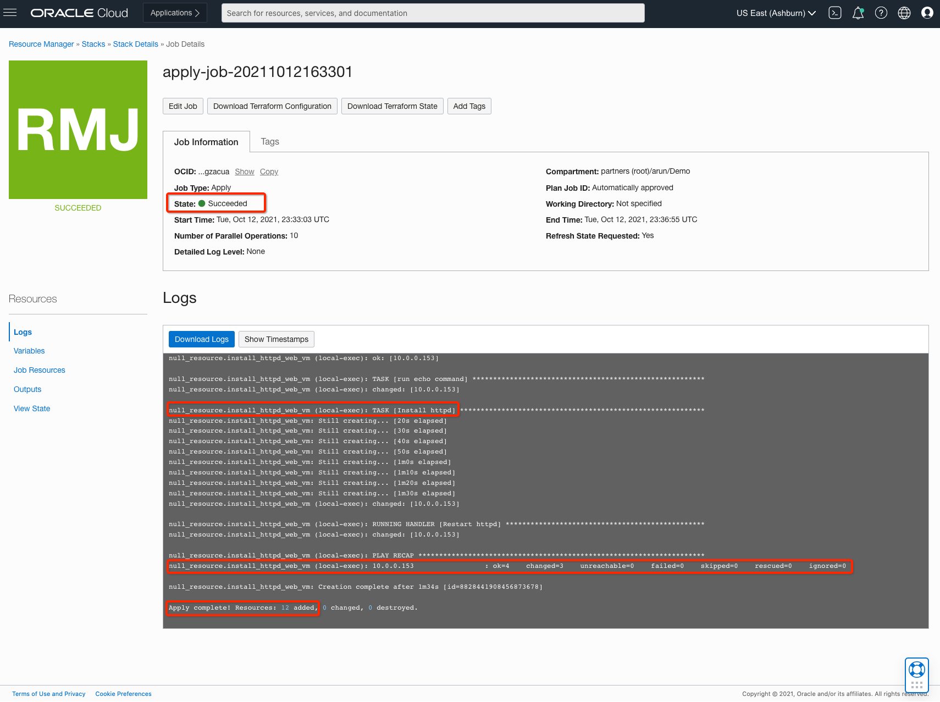
Task: Click 'Detailed Log Level: None'
Action: click(219, 251)
